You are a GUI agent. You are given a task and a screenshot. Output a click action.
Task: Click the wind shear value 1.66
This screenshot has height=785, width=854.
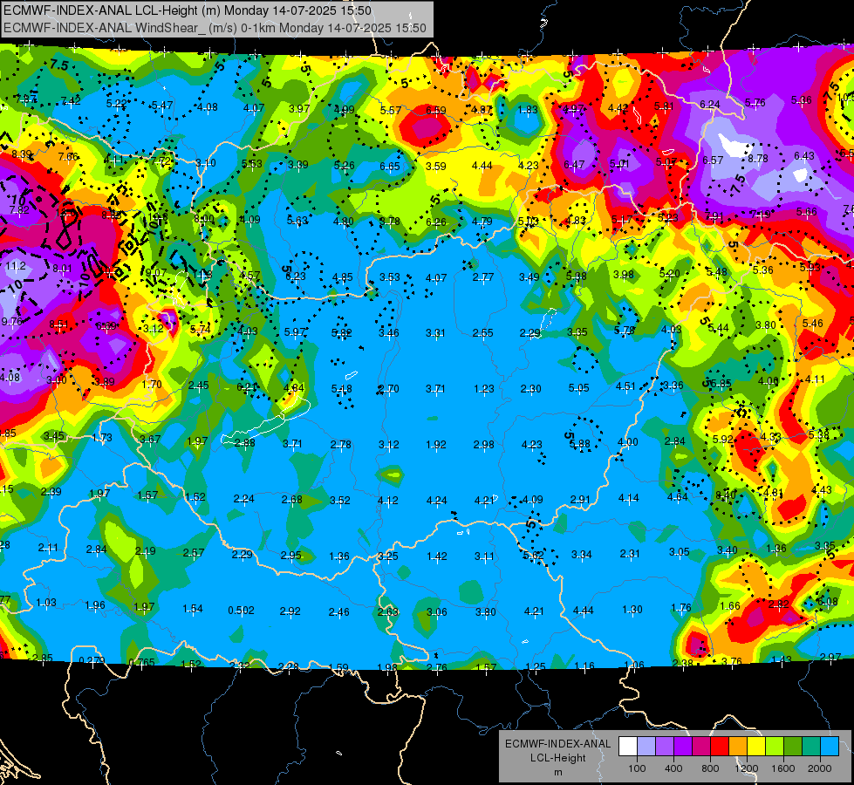(730, 606)
